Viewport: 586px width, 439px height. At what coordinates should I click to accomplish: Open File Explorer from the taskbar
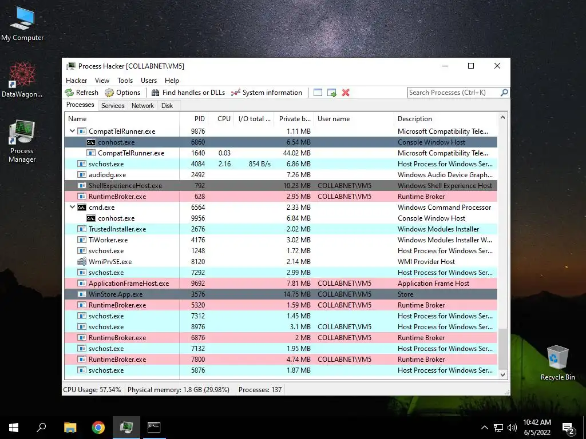[x=70, y=428]
